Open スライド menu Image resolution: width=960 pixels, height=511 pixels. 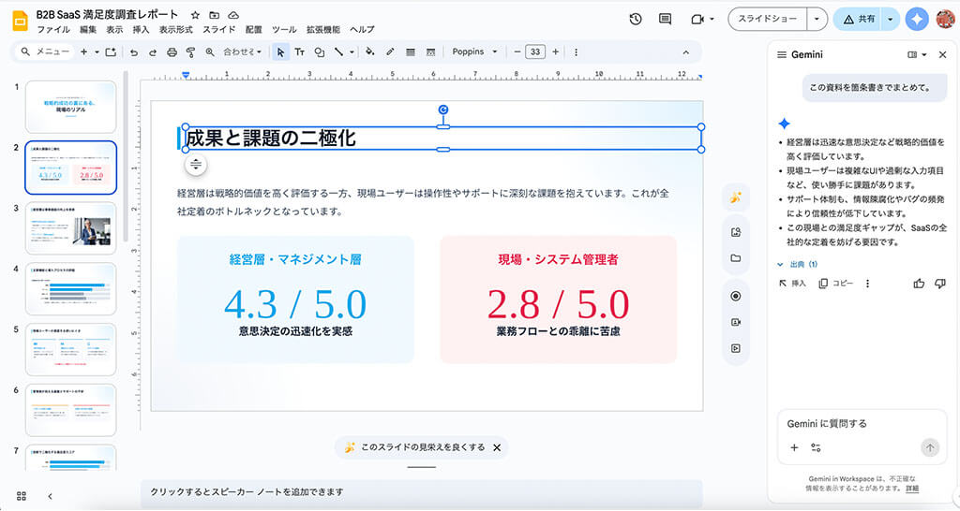218,29
